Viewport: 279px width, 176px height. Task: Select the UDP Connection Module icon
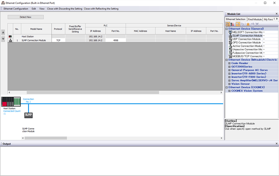click(230, 39)
